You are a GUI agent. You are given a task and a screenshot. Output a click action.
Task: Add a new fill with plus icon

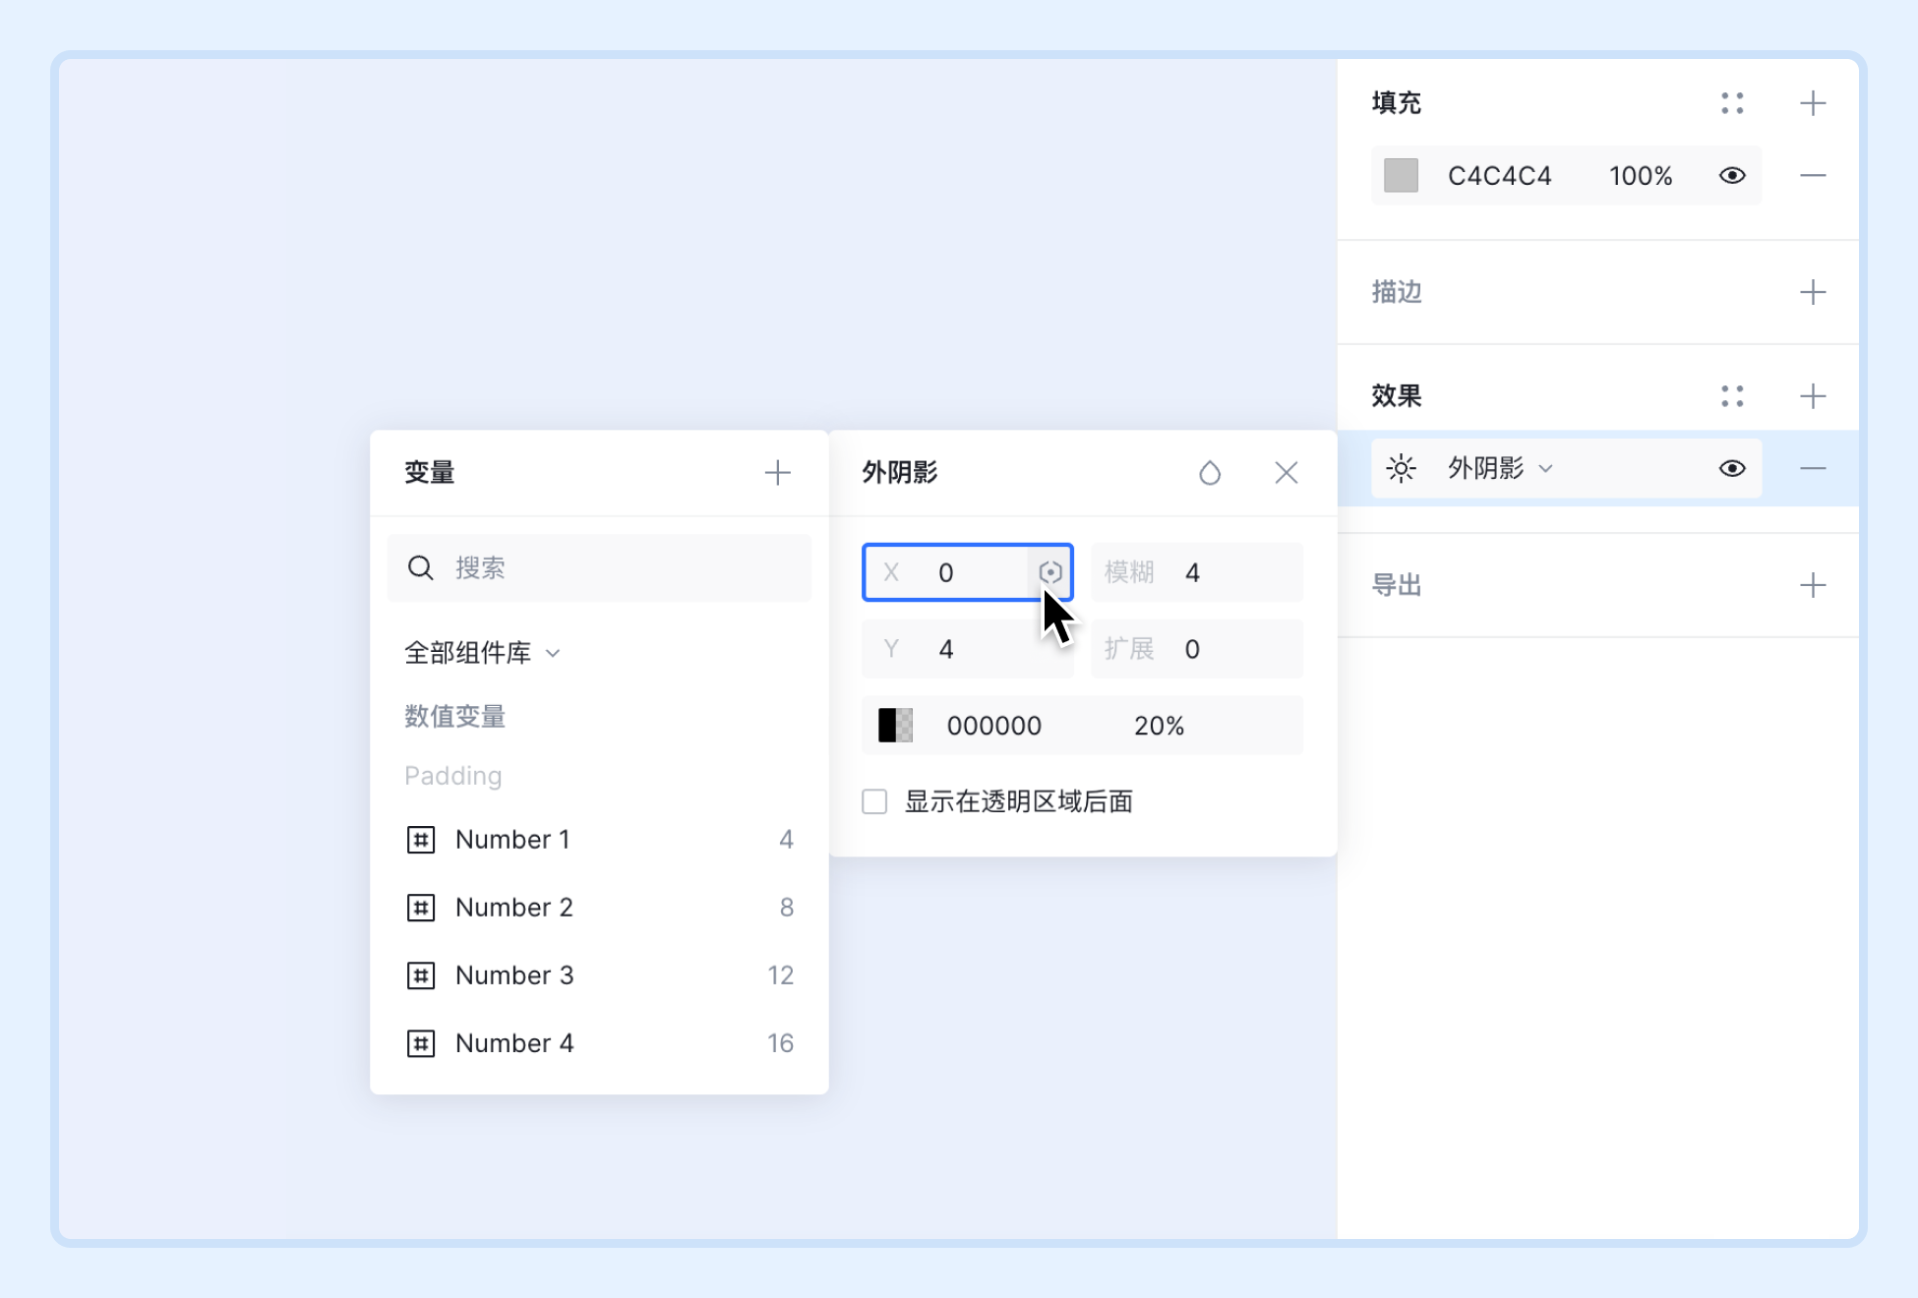[1812, 103]
